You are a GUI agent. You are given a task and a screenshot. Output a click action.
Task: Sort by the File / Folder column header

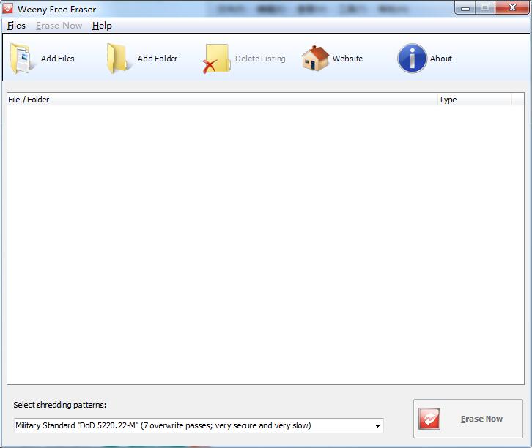(222, 100)
